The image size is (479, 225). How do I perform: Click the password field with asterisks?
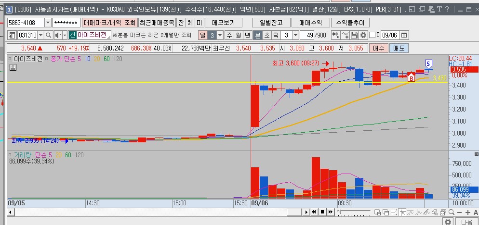[67, 23]
